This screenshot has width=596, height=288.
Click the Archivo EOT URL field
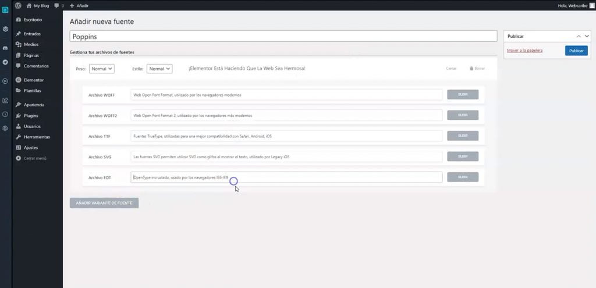[286, 177]
